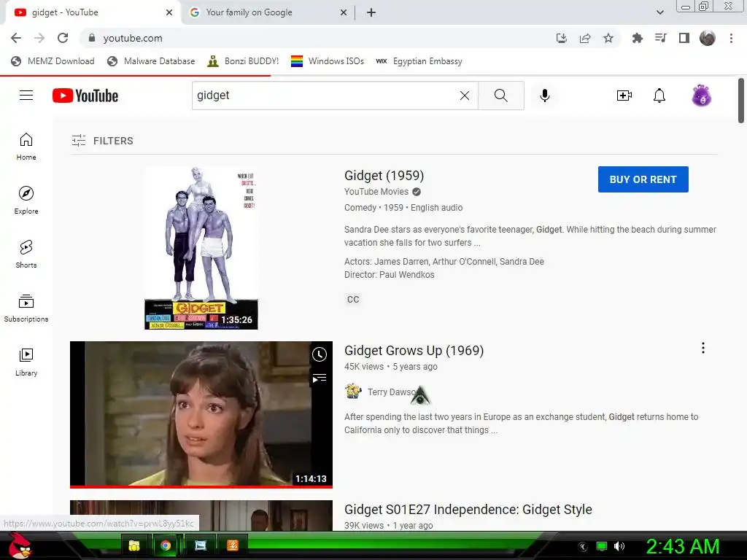This screenshot has width=747, height=560.
Task: Open the YouTube Movies channel
Action: [376, 192]
